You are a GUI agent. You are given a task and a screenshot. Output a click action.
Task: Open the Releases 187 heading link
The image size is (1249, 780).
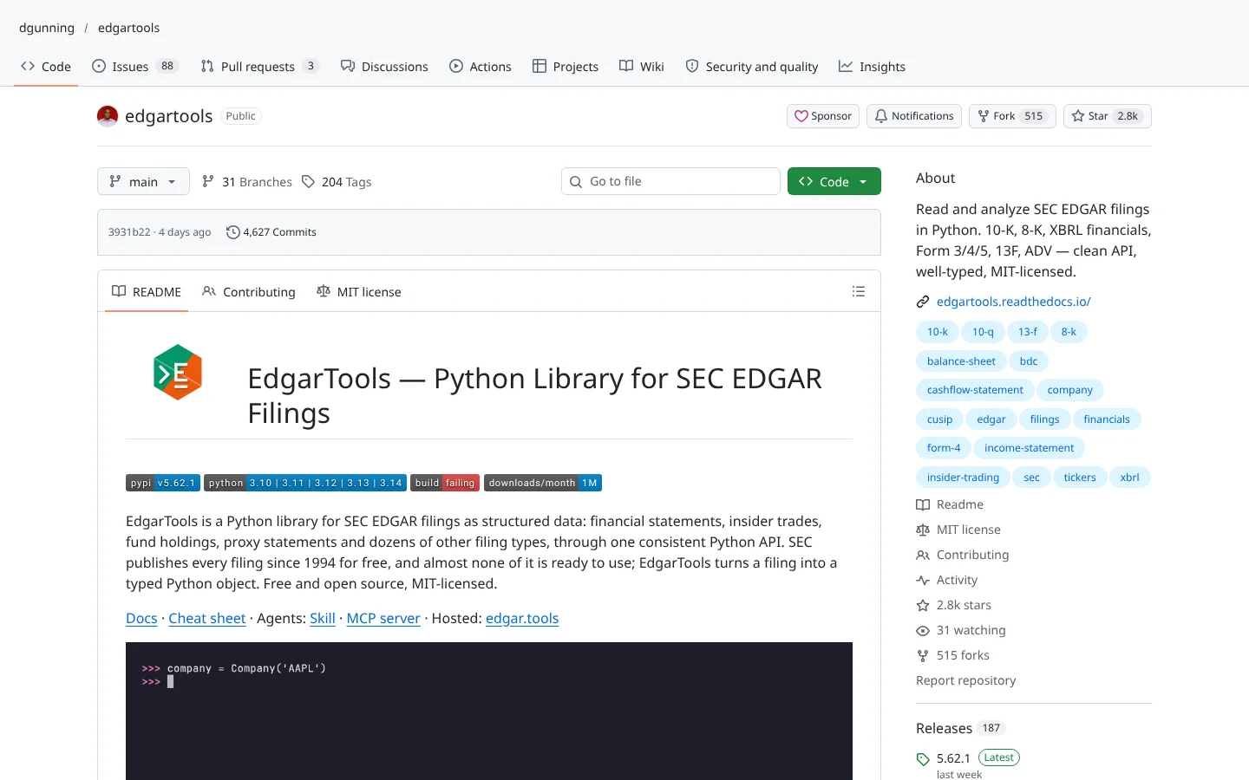coord(960,728)
